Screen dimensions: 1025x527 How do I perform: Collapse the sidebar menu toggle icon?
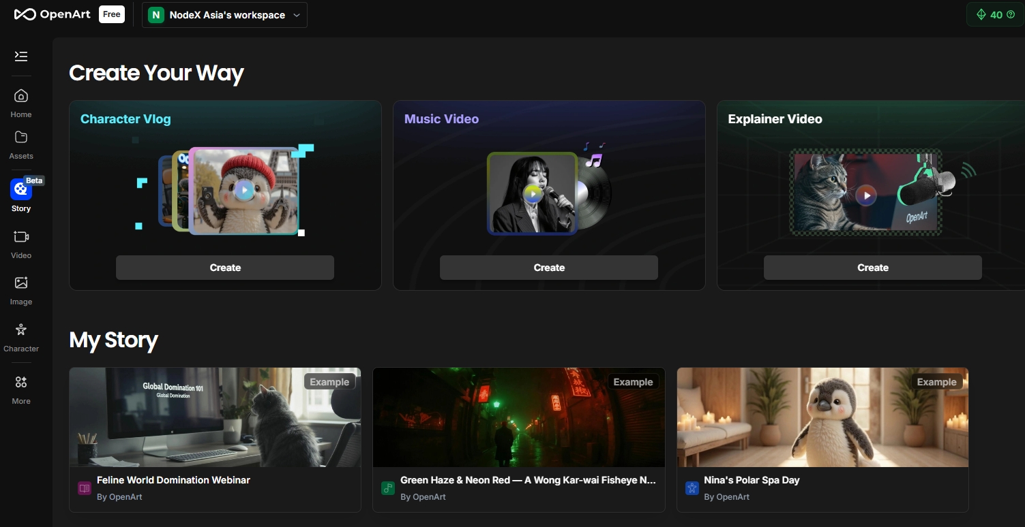(x=21, y=56)
